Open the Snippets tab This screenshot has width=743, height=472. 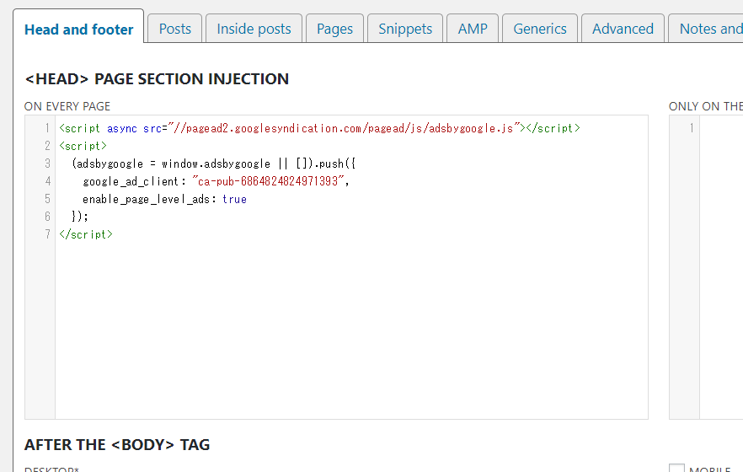coord(405,29)
